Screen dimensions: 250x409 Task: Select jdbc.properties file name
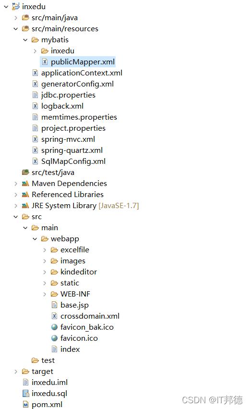(68, 95)
